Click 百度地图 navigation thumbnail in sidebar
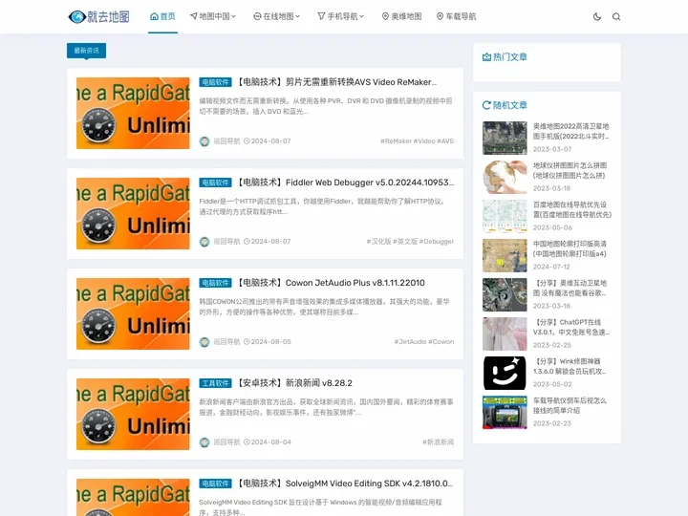This screenshot has width=688, height=516. point(505,216)
